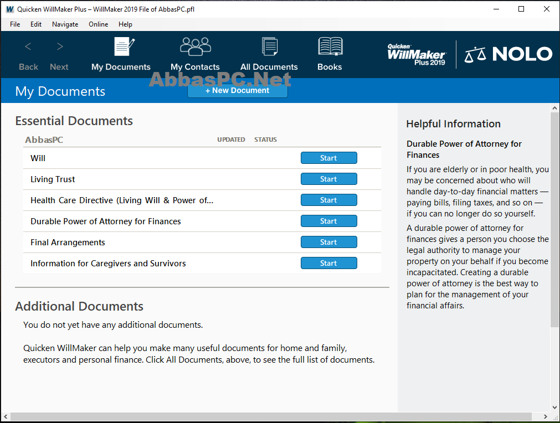The height and width of the screenshot is (423, 560).
Task: Click the horizontal scrollbar left arrow
Action: tap(6, 416)
